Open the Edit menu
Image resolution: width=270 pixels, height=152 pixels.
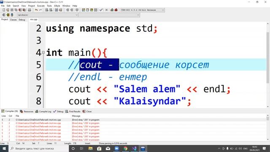pos(8,5)
